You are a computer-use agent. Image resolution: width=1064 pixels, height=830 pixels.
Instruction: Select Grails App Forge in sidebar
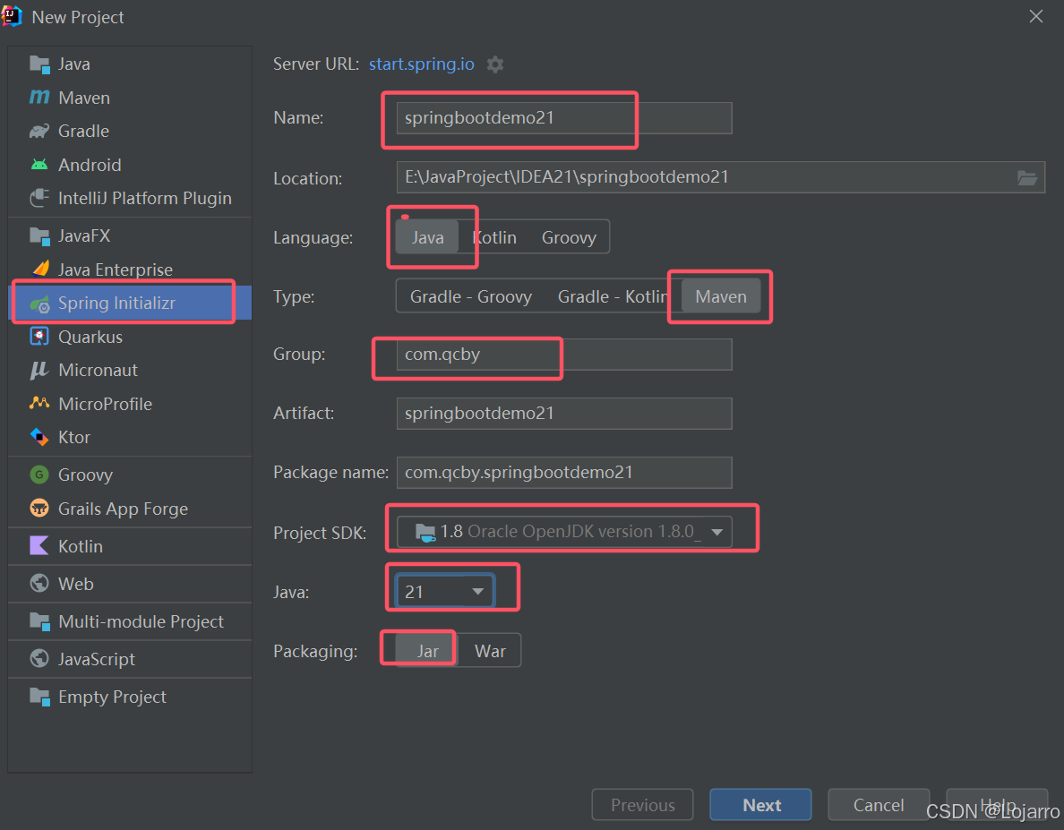click(x=130, y=509)
